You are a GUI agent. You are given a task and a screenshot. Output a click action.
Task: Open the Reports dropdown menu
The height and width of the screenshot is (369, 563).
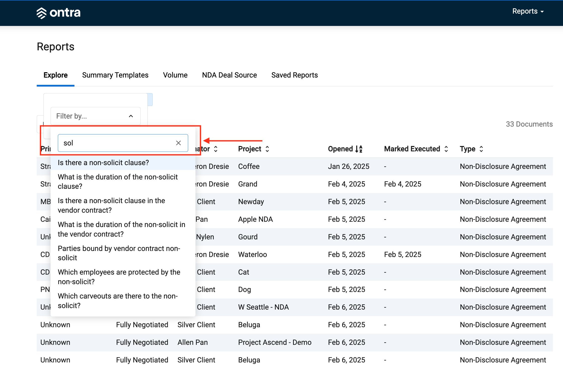[x=528, y=11]
